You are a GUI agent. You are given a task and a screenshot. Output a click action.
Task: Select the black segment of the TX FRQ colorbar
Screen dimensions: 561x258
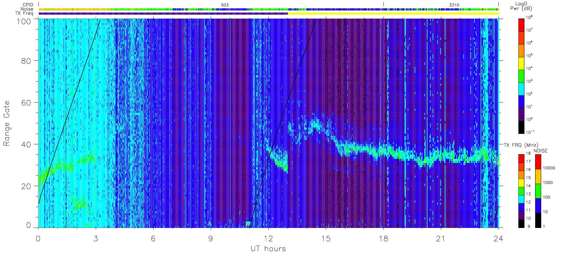tap(521, 224)
